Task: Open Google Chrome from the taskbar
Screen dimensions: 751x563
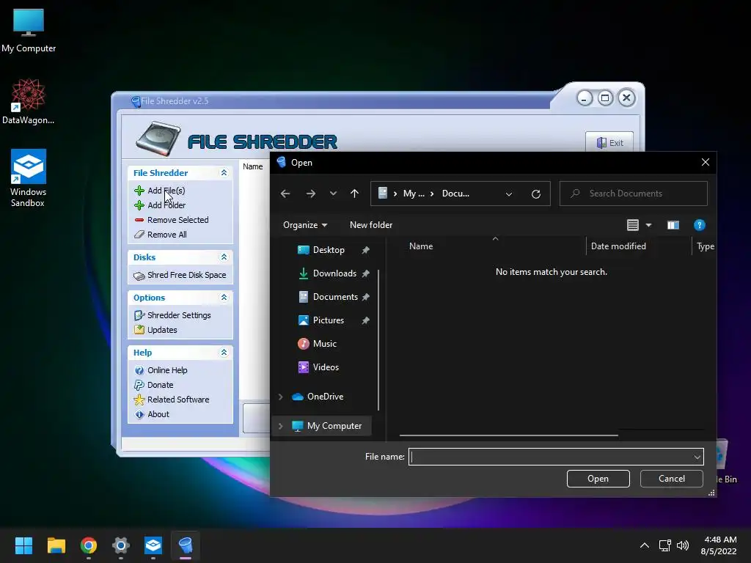Action: click(89, 545)
